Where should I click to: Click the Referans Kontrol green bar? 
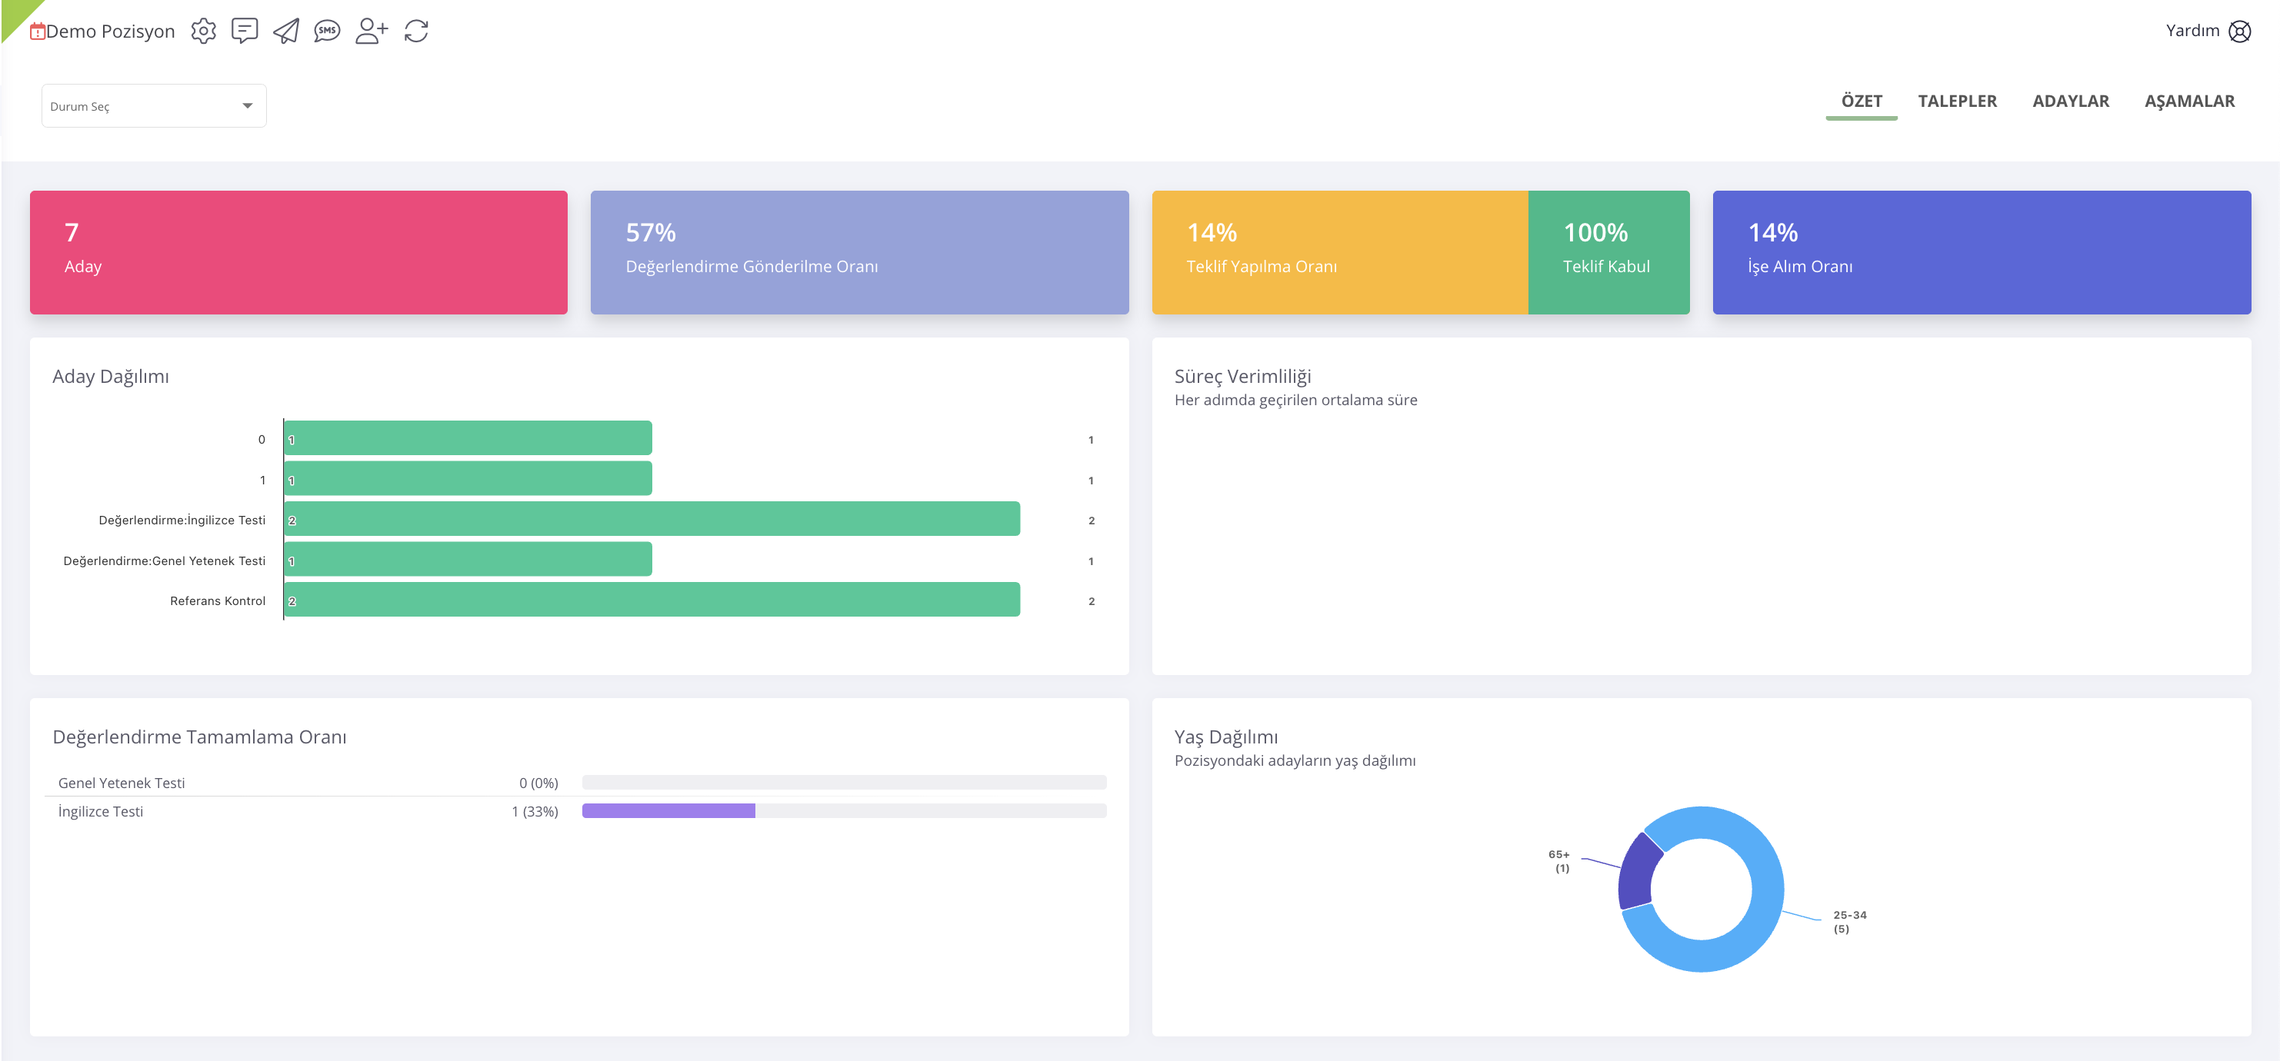coord(652,600)
